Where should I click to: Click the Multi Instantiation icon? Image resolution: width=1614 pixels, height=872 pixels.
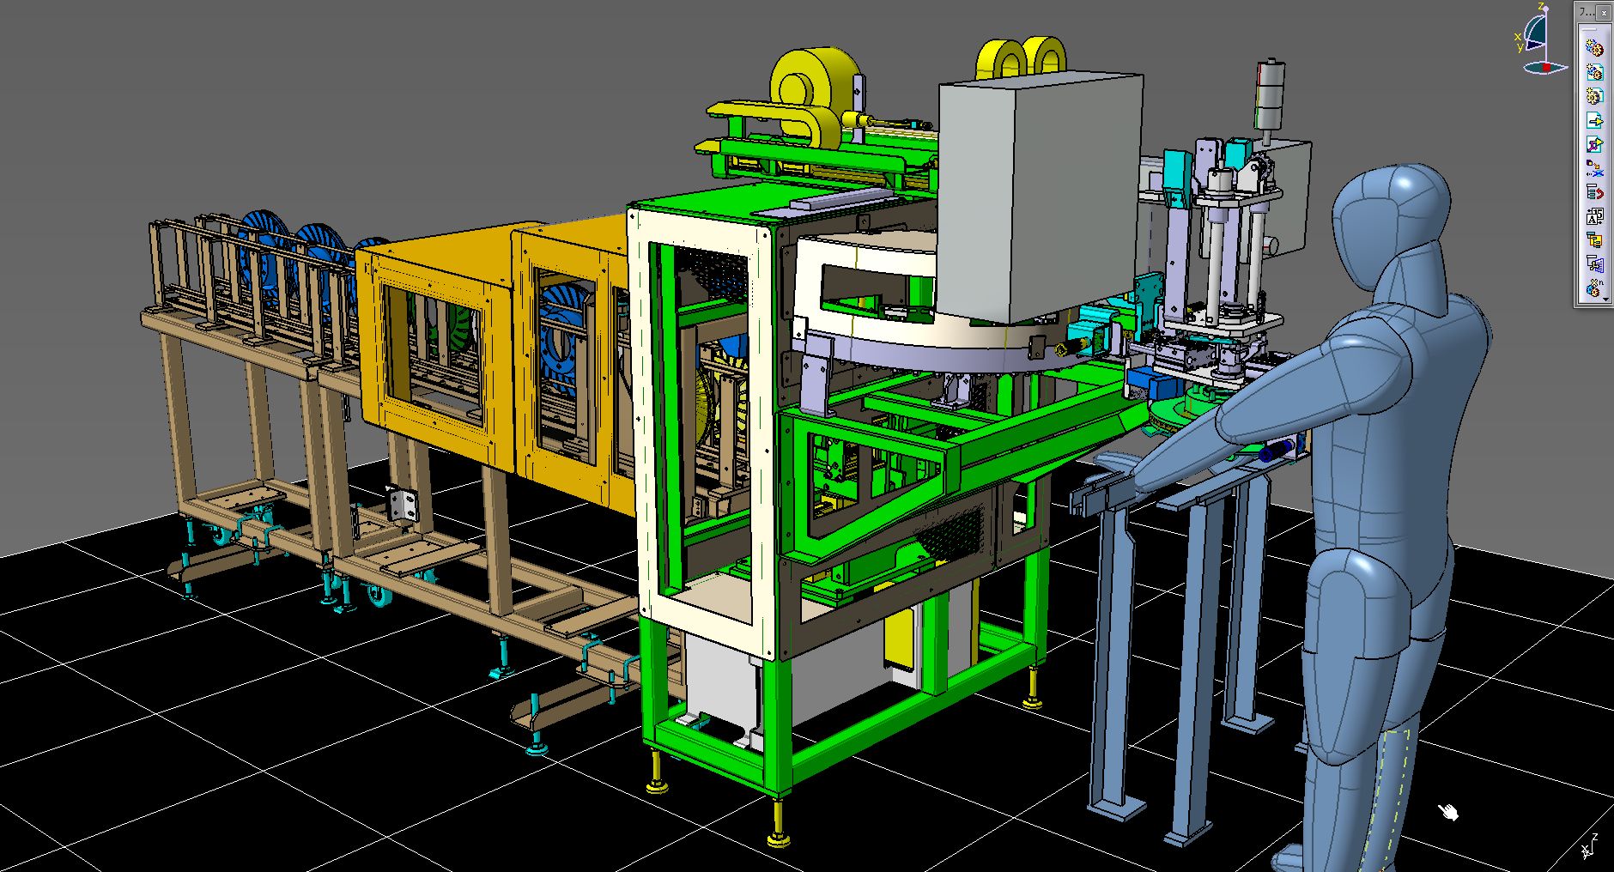click(1594, 288)
